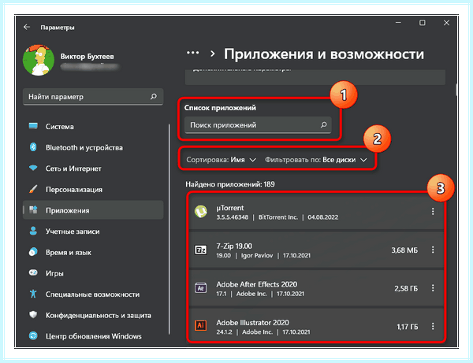This screenshot has height=363, width=473.
Task: Click the breadcrumb chevron arrow
Action: pyautogui.click(x=213, y=54)
